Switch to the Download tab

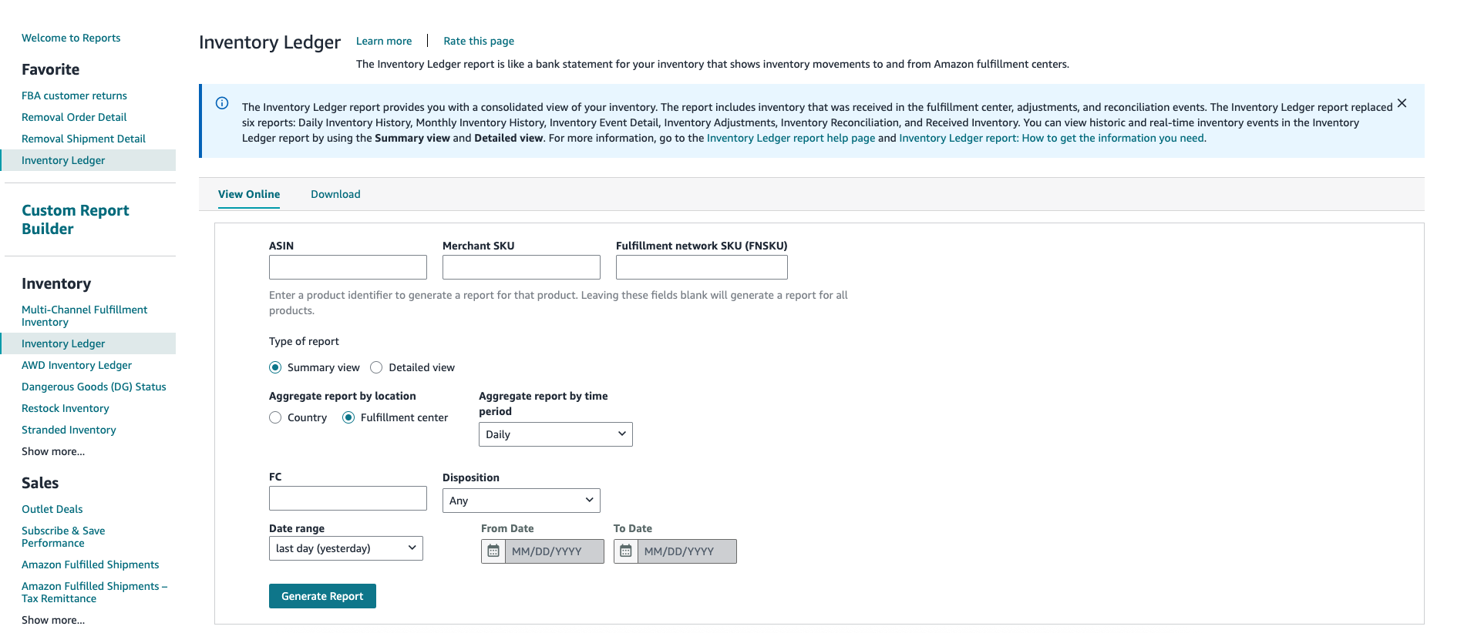coord(335,194)
